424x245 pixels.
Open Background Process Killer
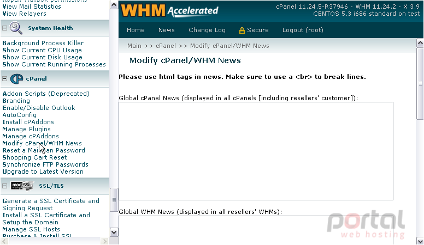pyautogui.click(x=43, y=43)
